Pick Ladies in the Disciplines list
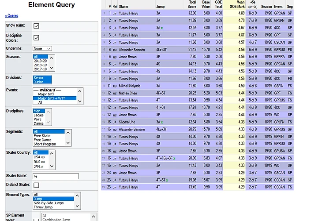 (39, 115)
